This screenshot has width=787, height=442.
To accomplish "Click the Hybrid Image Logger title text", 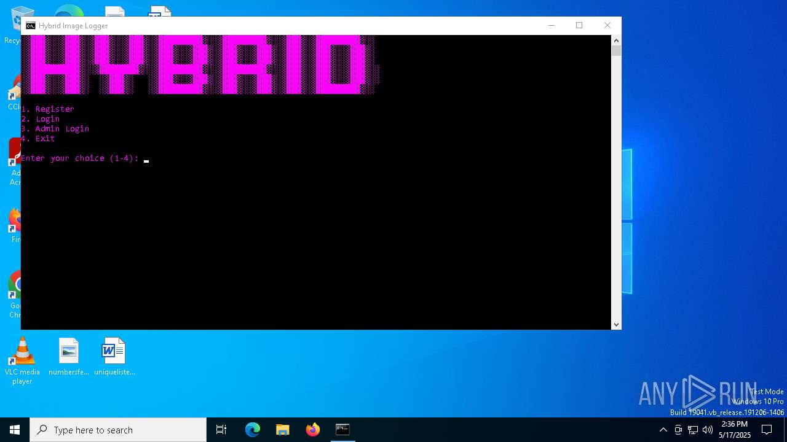I will 73,26.
